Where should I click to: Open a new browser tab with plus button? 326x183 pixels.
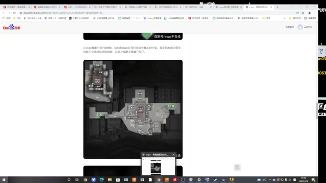pyautogui.click(x=278, y=7)
